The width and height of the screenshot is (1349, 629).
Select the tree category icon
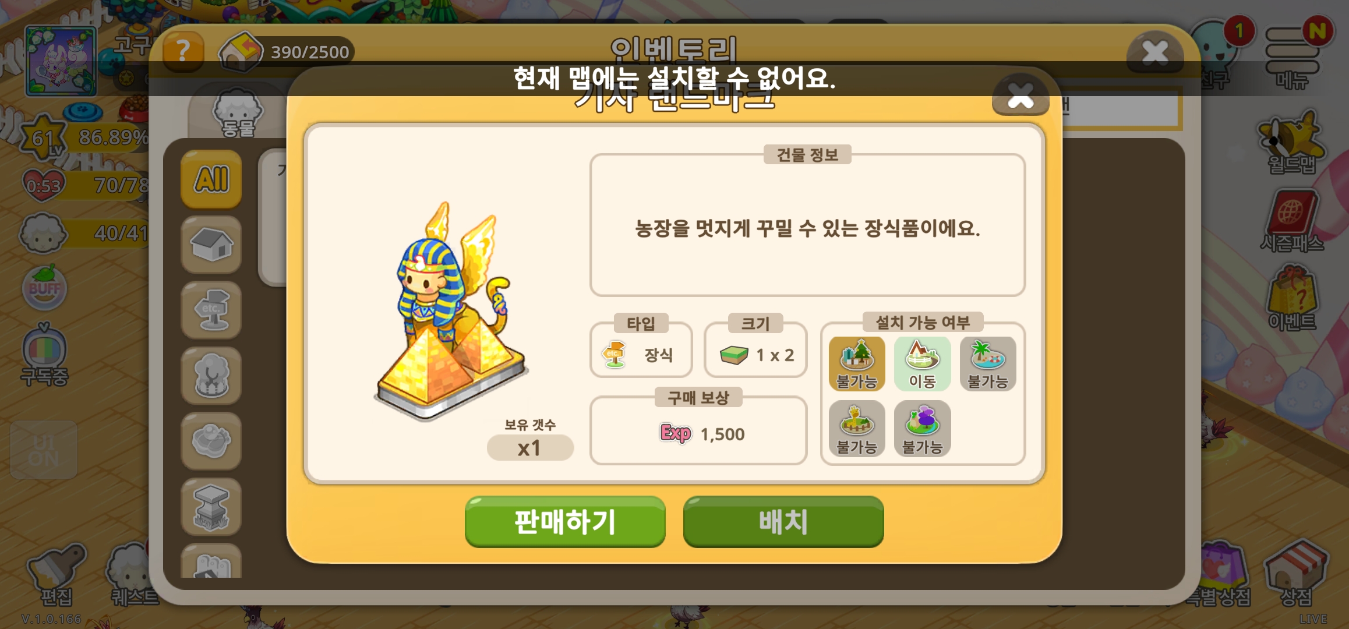[x=211, y=376]
